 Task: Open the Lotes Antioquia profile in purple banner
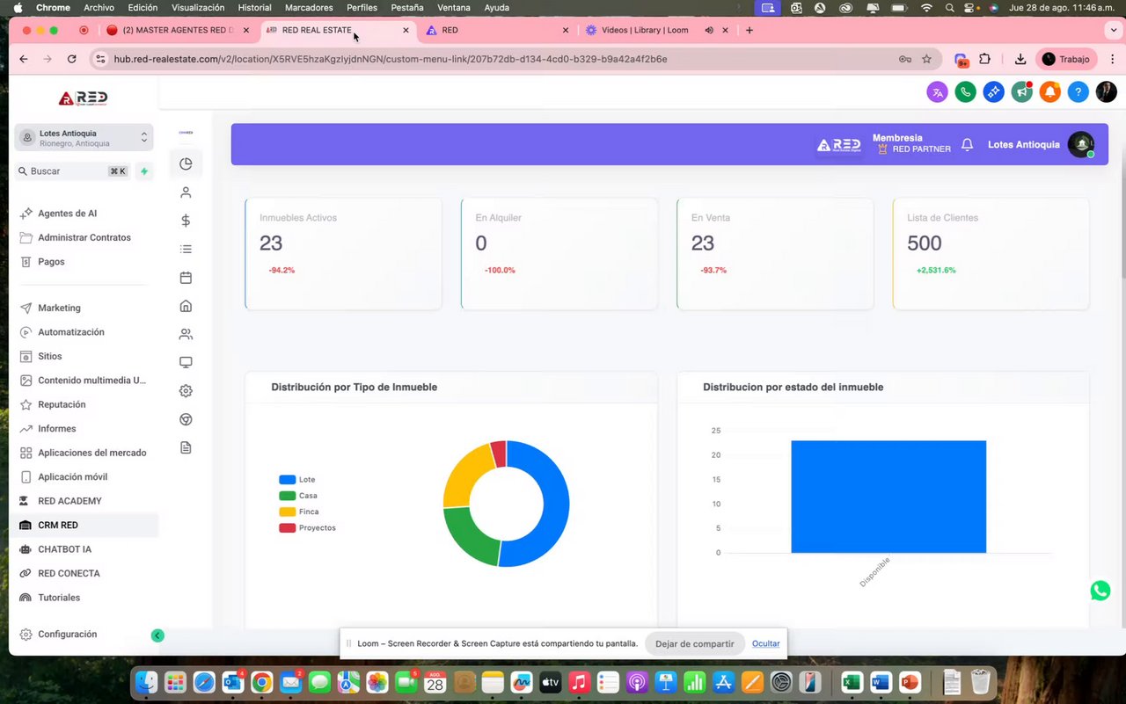click(1041, 144)
